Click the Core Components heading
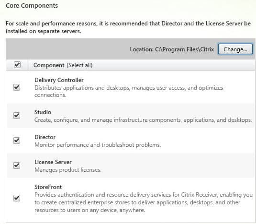Screen dimensions: 256x224 point(32,6)
